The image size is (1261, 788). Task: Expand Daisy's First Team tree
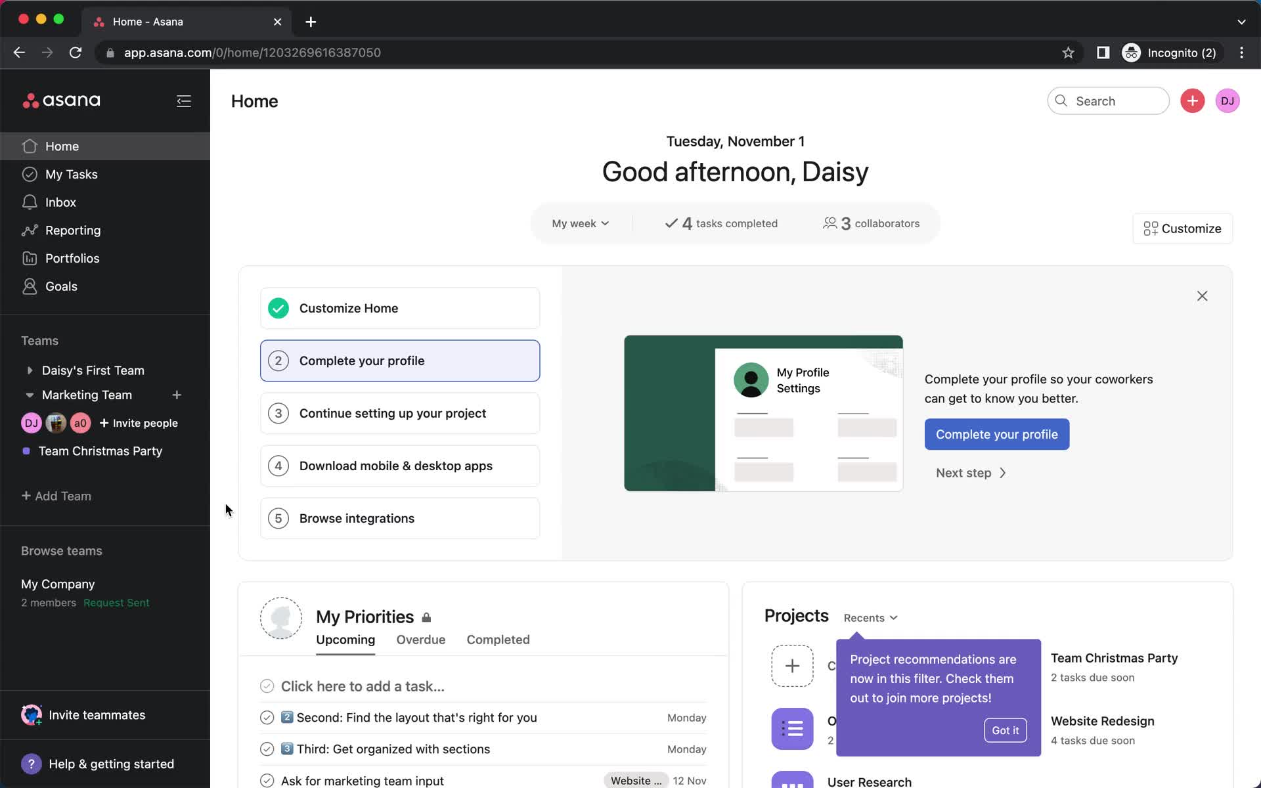[30, 370]
